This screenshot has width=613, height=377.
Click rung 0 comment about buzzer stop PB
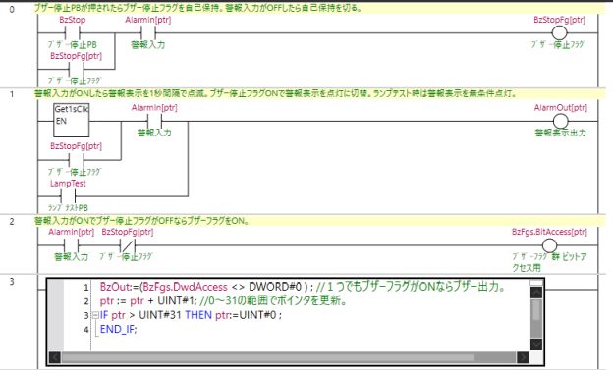click(197, 8)
